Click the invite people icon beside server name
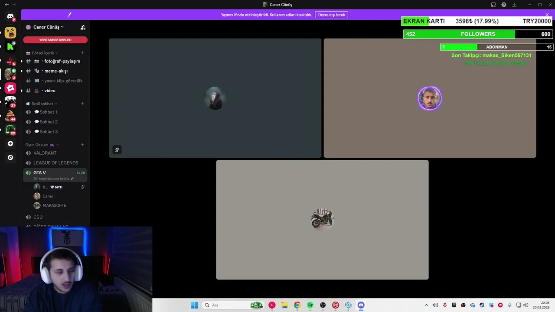This screenshot has height=312, width=555. pyautogui.click(x=83, y=27)
